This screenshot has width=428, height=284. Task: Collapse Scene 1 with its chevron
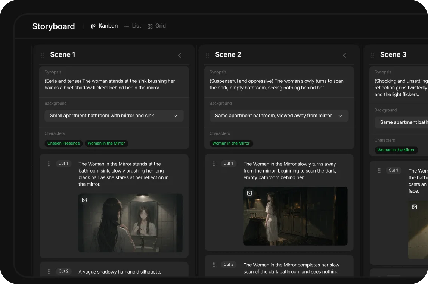tap(180, 55)
